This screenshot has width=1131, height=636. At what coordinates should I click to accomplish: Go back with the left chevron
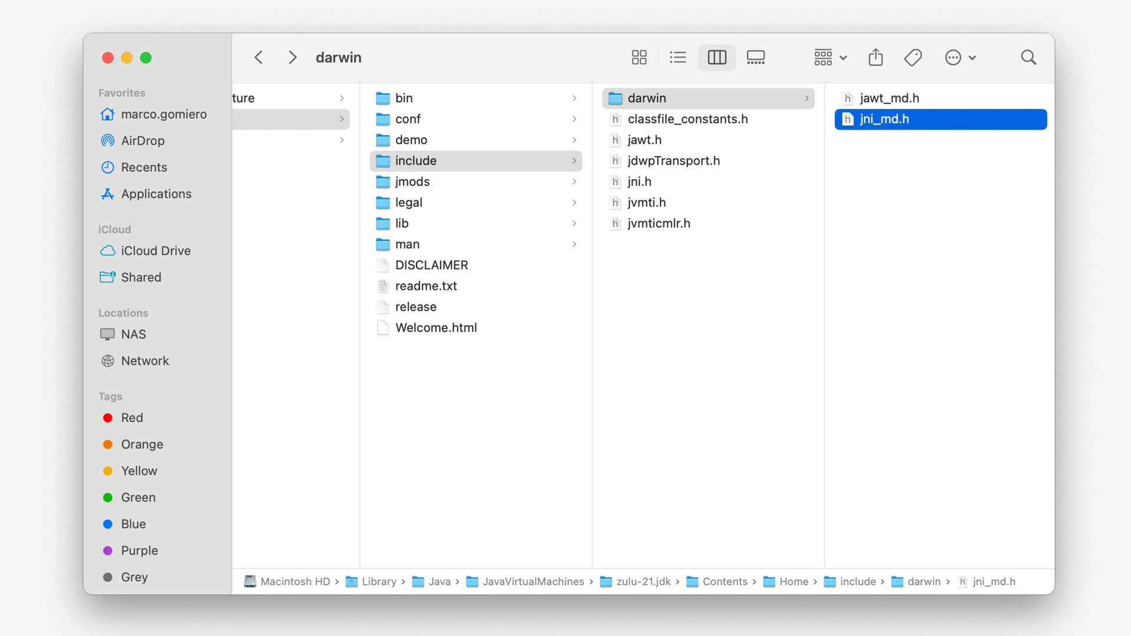(259, 57)
